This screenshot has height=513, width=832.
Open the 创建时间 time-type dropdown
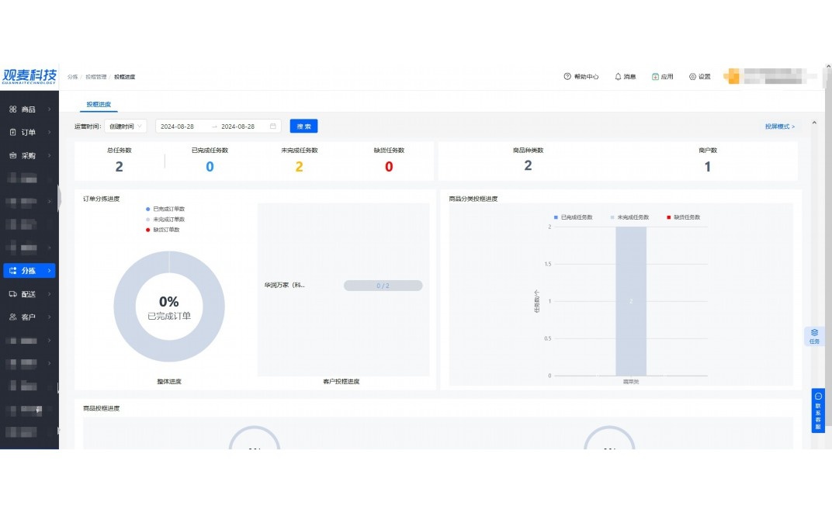(125, 127)
